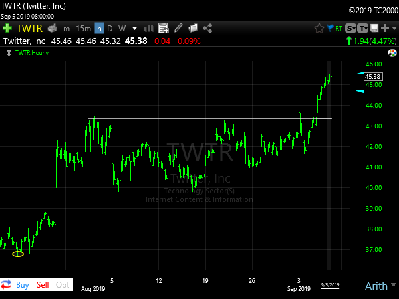Click the Aug 2019 date axis label

93,289
